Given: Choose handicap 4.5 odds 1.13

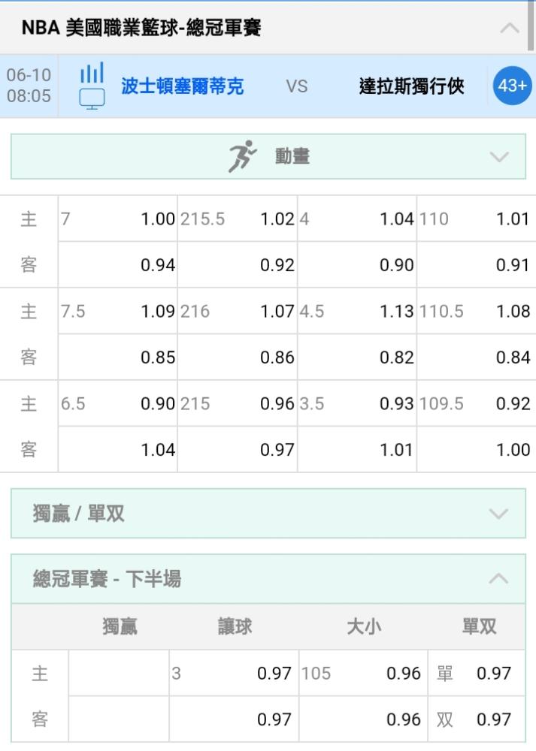Looking at the screenshot, I should (x=356, y=312).
